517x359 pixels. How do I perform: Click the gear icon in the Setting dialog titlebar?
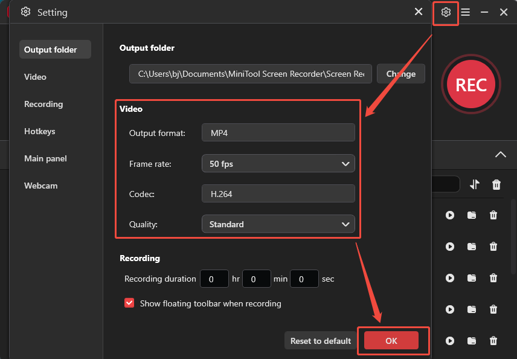point(25,12)
